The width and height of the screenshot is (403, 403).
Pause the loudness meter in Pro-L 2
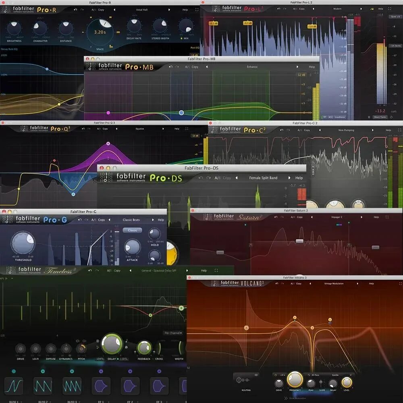point(369,117)
